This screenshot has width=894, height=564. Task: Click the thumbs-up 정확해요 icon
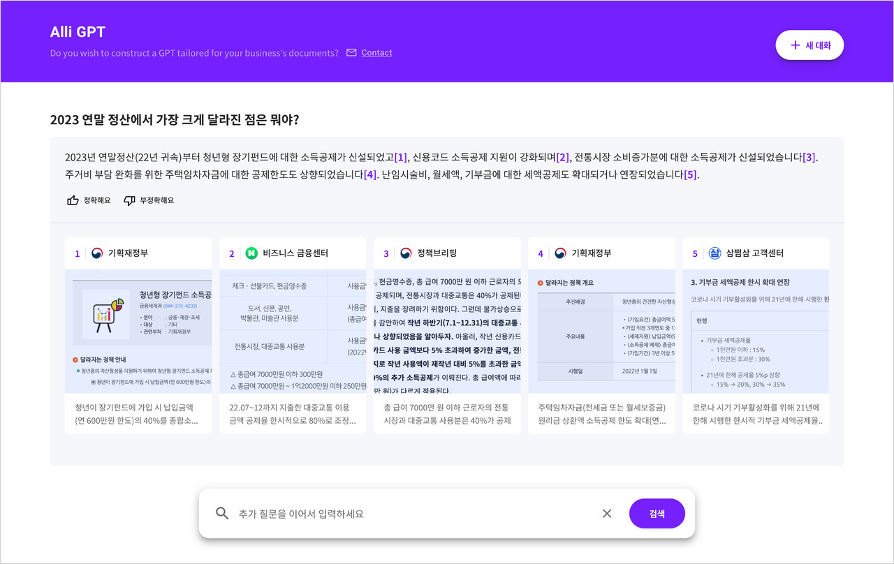[x=73, y=200]
